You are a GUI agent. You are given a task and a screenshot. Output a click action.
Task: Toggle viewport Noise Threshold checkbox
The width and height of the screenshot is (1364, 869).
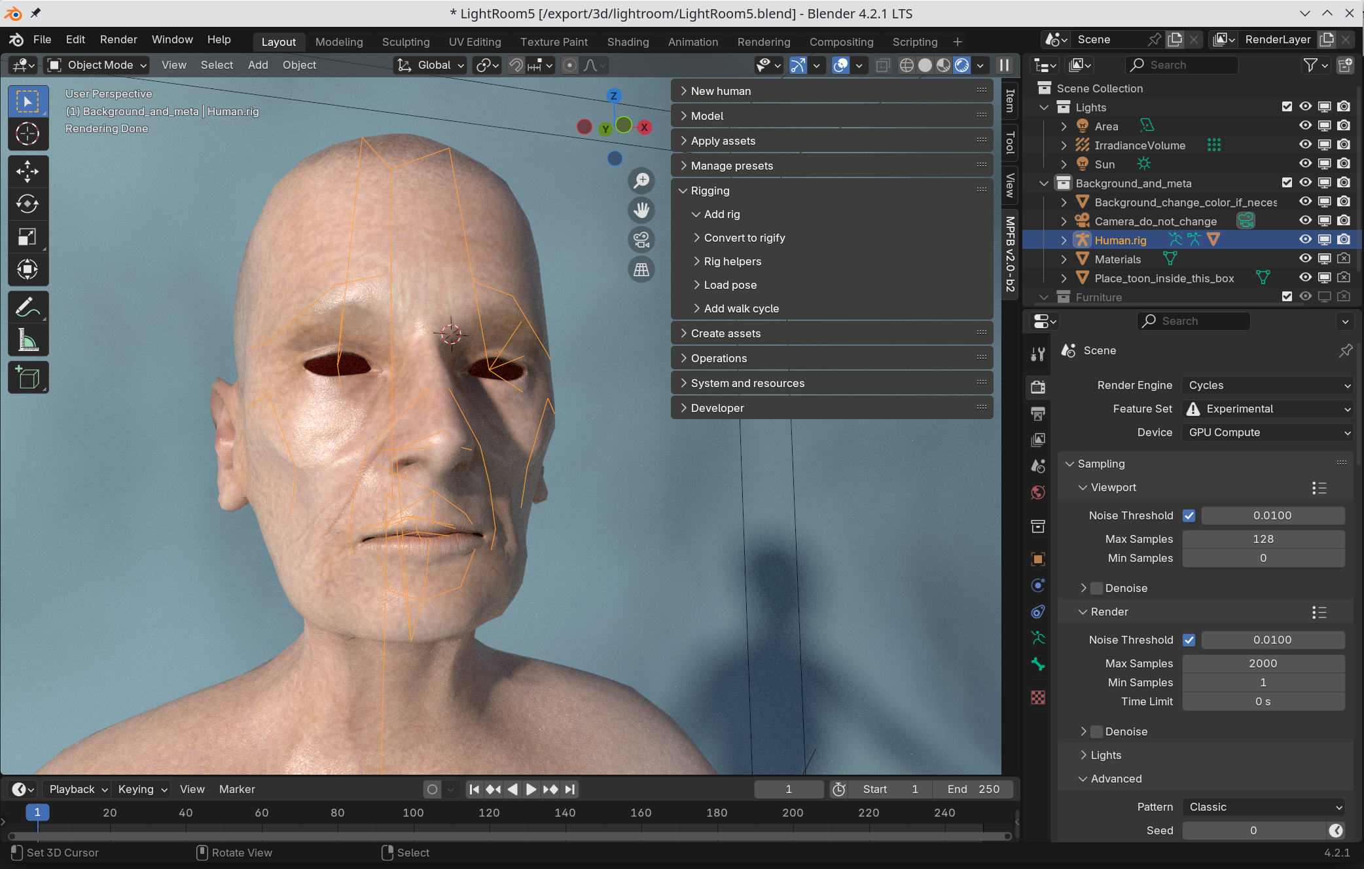[x=1189, y=515]
